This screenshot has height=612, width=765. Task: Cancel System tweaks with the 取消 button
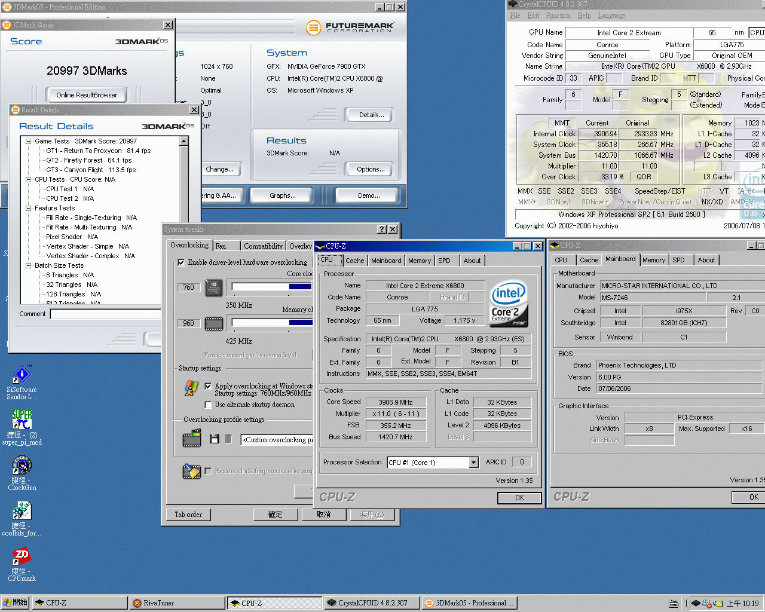(x=323, y=515)
